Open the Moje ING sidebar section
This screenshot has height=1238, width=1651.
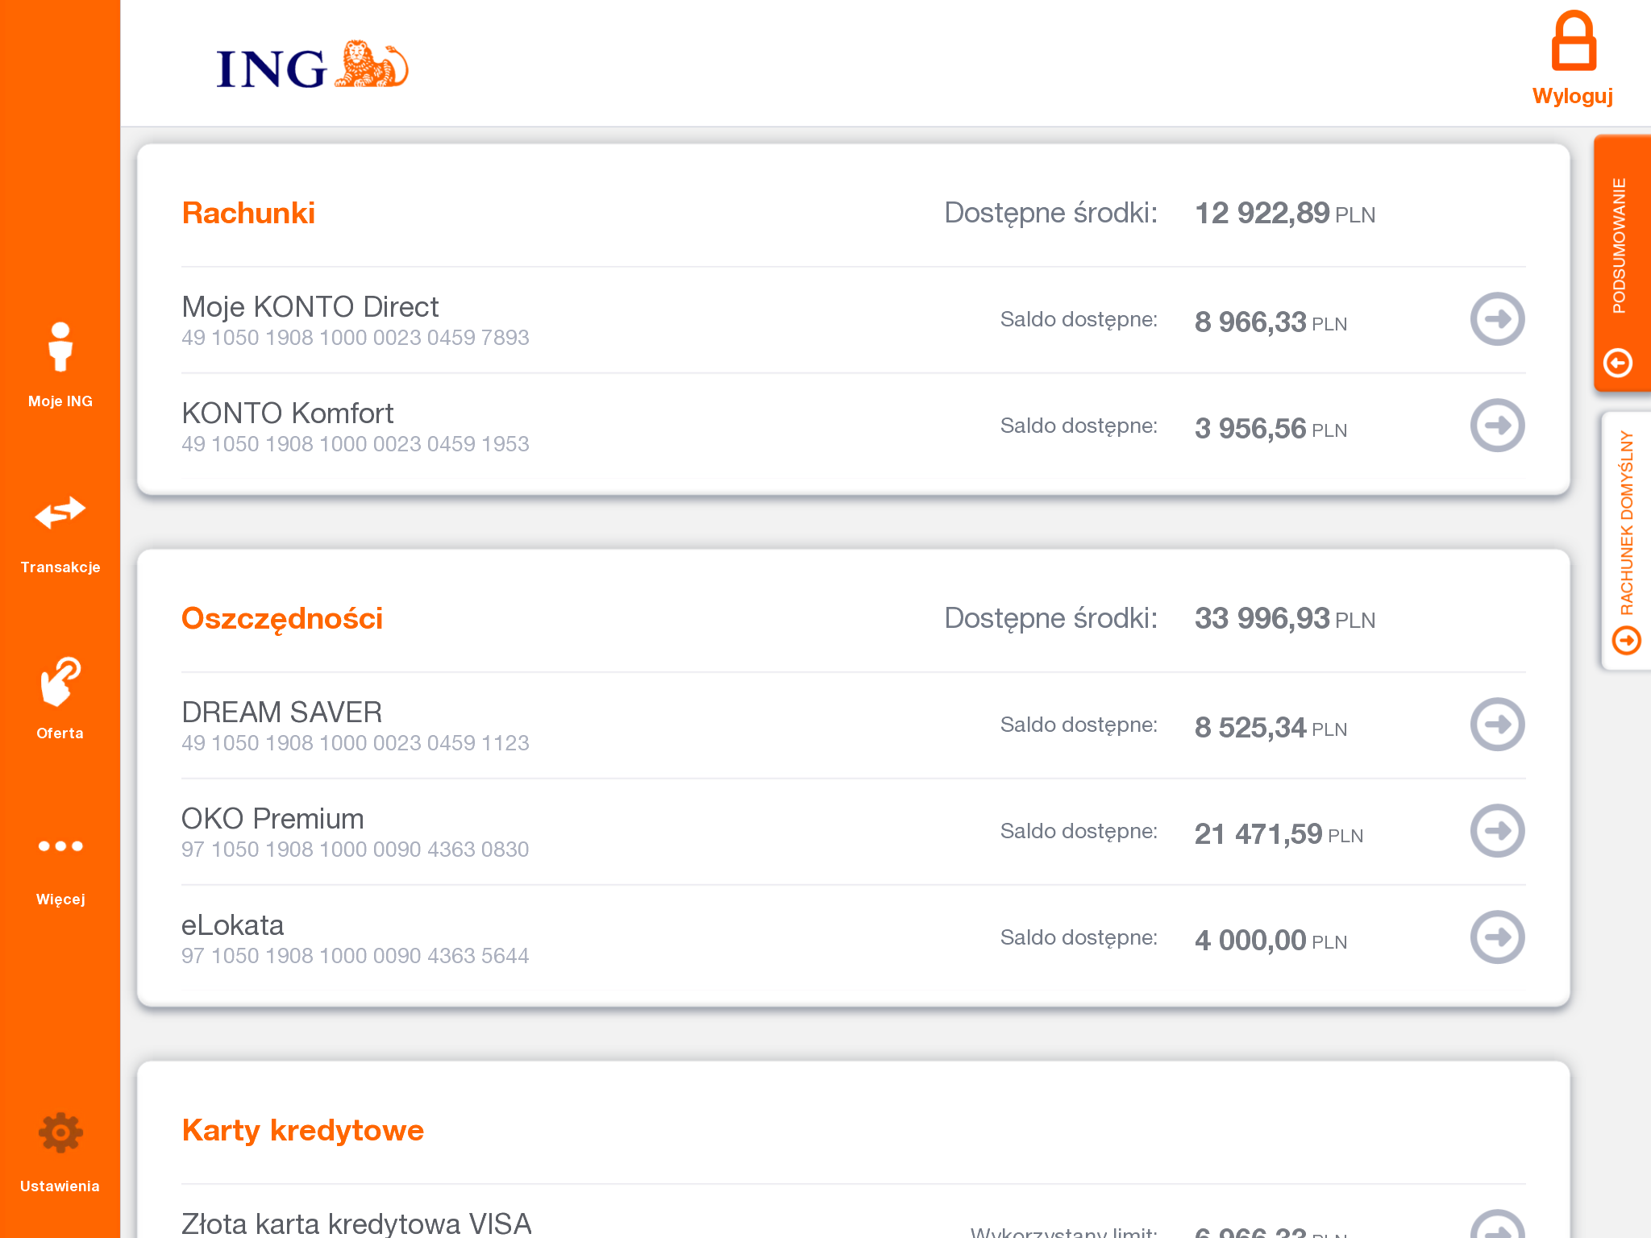(60, 364)
